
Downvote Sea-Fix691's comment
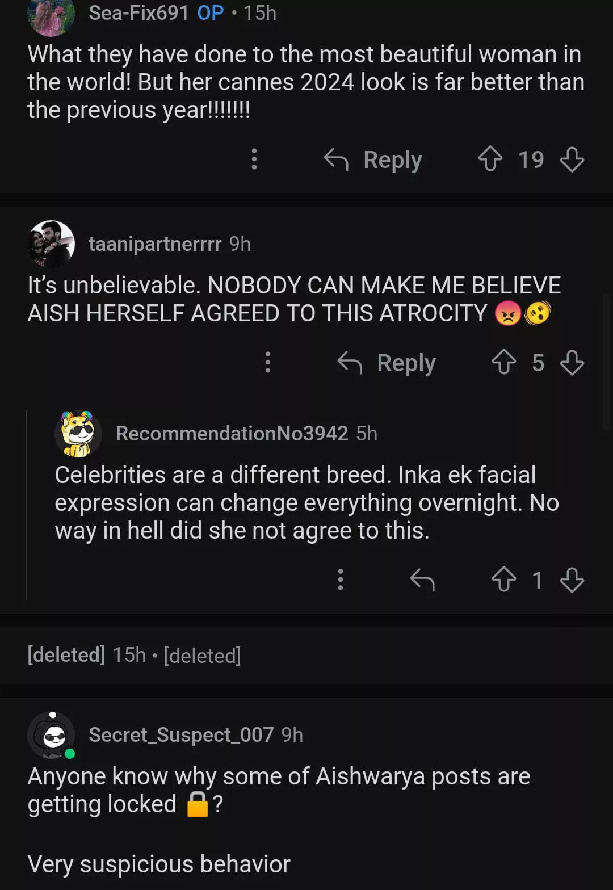[572, 159]
